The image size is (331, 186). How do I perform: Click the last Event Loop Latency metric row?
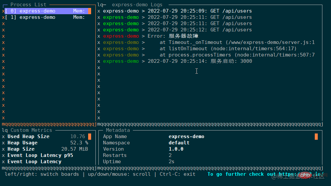[x=34, y=162]
